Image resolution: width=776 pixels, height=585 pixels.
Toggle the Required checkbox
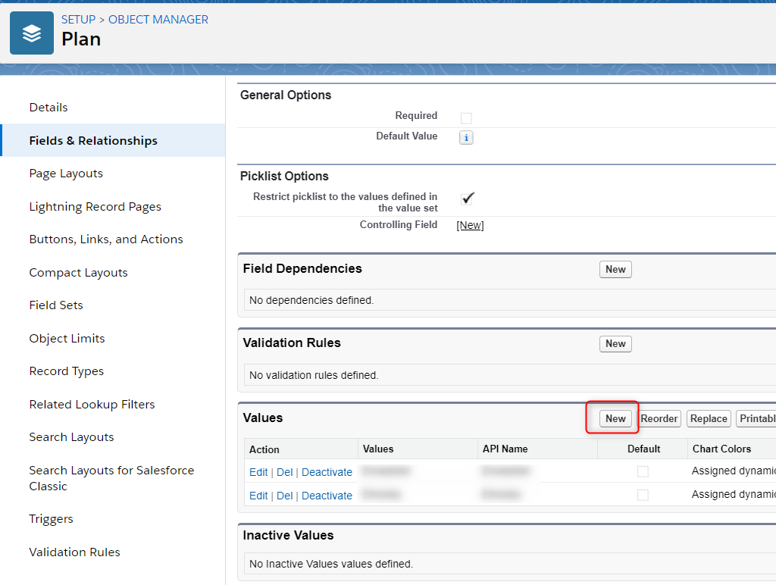[x=466, y=117]
